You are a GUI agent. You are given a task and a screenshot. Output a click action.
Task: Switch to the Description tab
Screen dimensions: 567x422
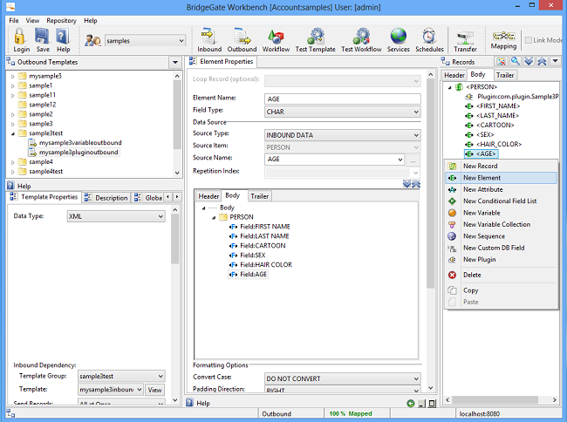(x=107, y=198)
